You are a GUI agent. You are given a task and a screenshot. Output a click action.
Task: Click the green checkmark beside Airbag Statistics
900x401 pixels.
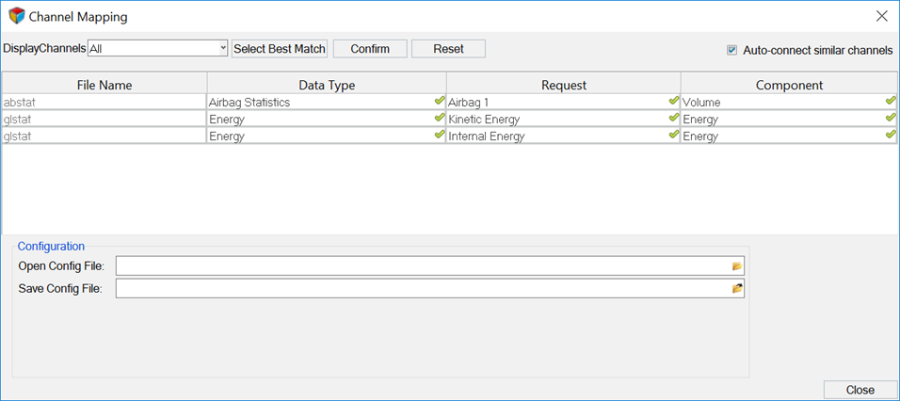(439, 101)
